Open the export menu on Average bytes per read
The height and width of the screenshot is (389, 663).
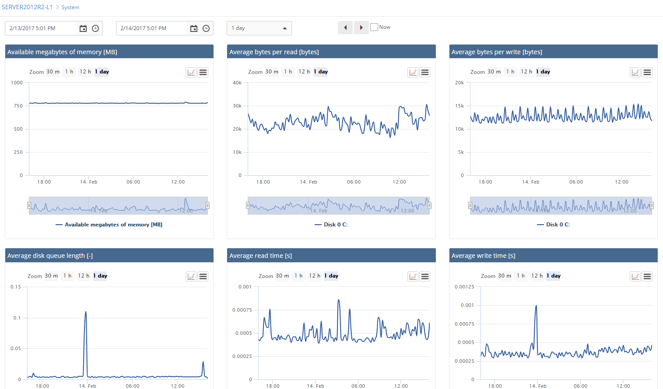coord(424,72)
